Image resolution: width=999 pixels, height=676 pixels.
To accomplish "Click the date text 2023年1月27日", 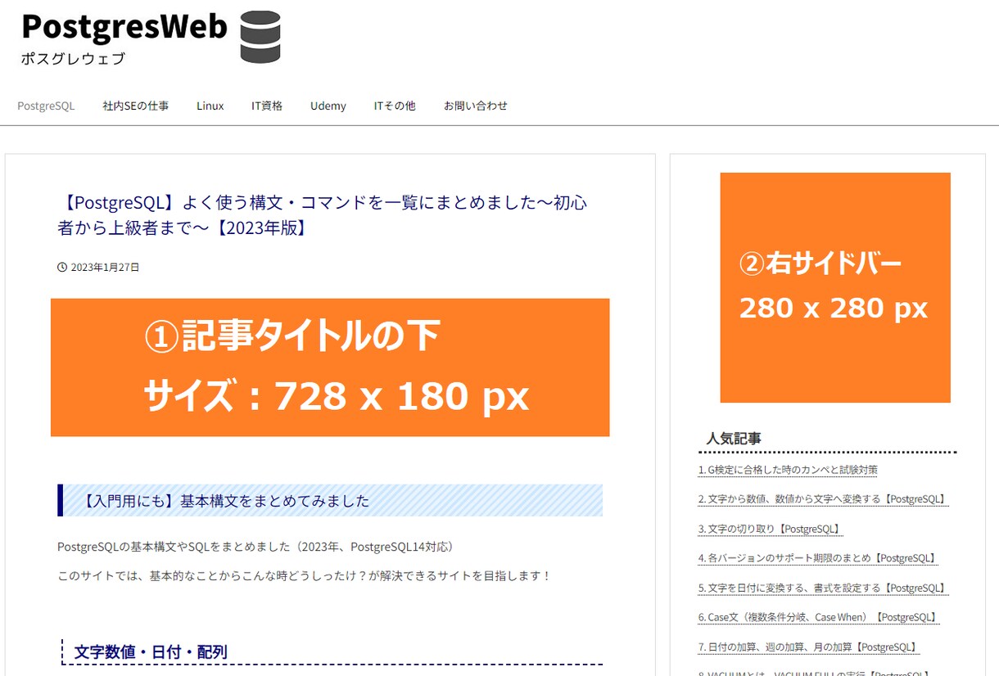I will [105, 267].
